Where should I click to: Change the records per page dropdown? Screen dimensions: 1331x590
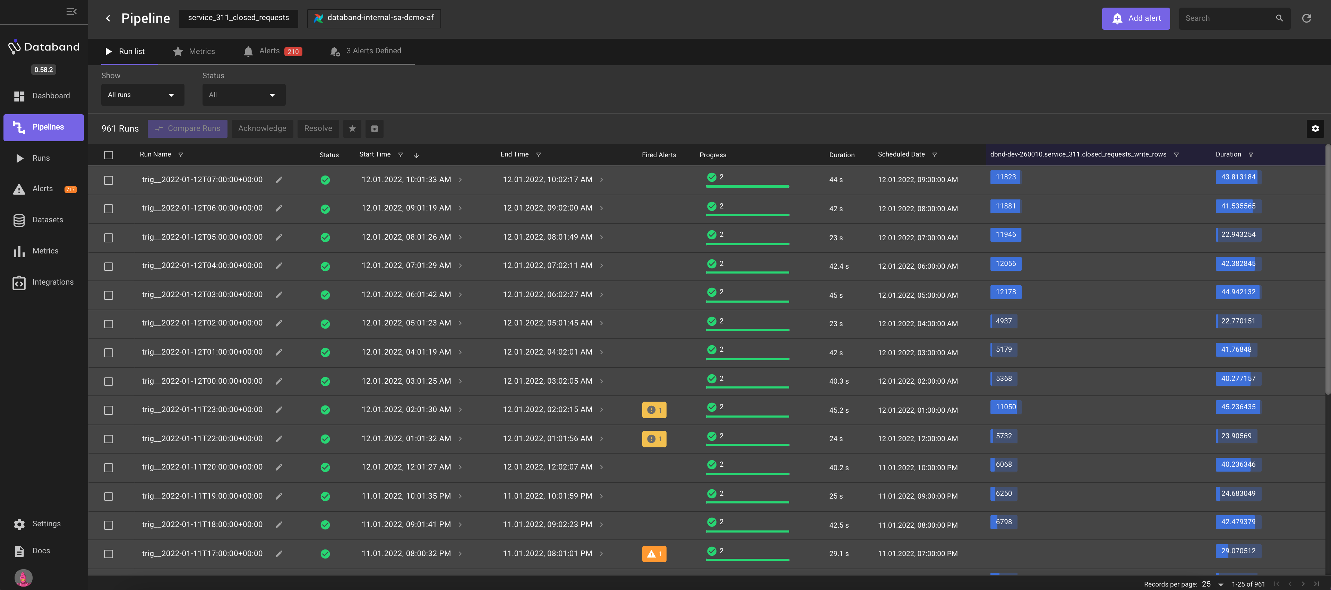click(x=1212, y=584)
